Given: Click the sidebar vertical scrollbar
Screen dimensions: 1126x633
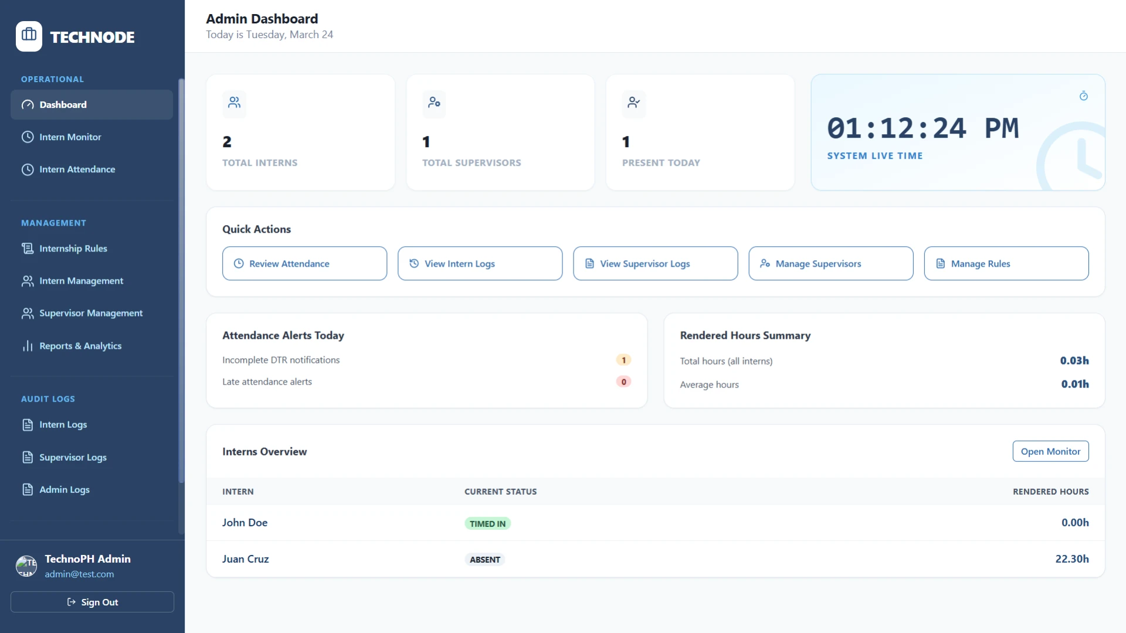Looking at the screenshot, I should (x=181, y=280).
